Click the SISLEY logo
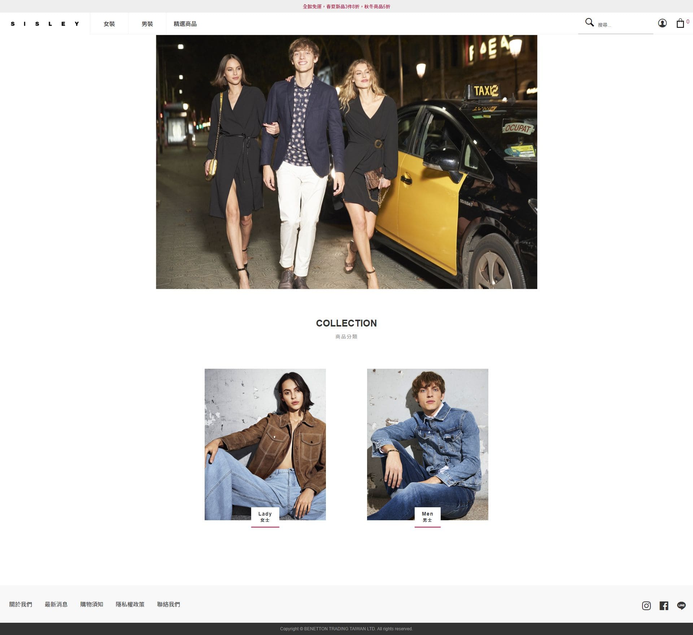Screen dimensions: 693x635 pyautogui.click(x=45, y=24)
